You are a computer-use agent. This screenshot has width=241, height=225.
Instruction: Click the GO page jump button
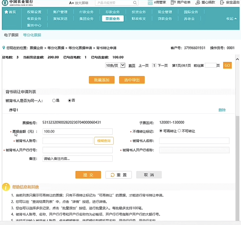(227, 65)
